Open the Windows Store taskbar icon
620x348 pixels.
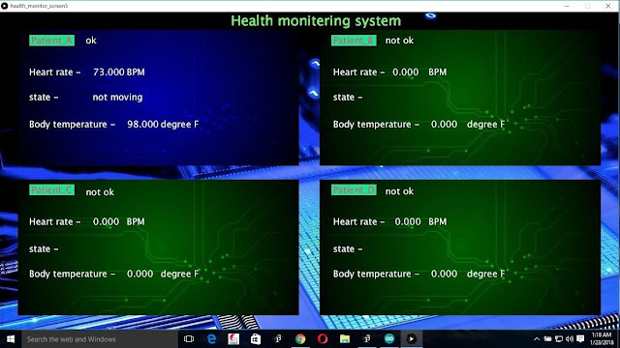click(256, 339)
